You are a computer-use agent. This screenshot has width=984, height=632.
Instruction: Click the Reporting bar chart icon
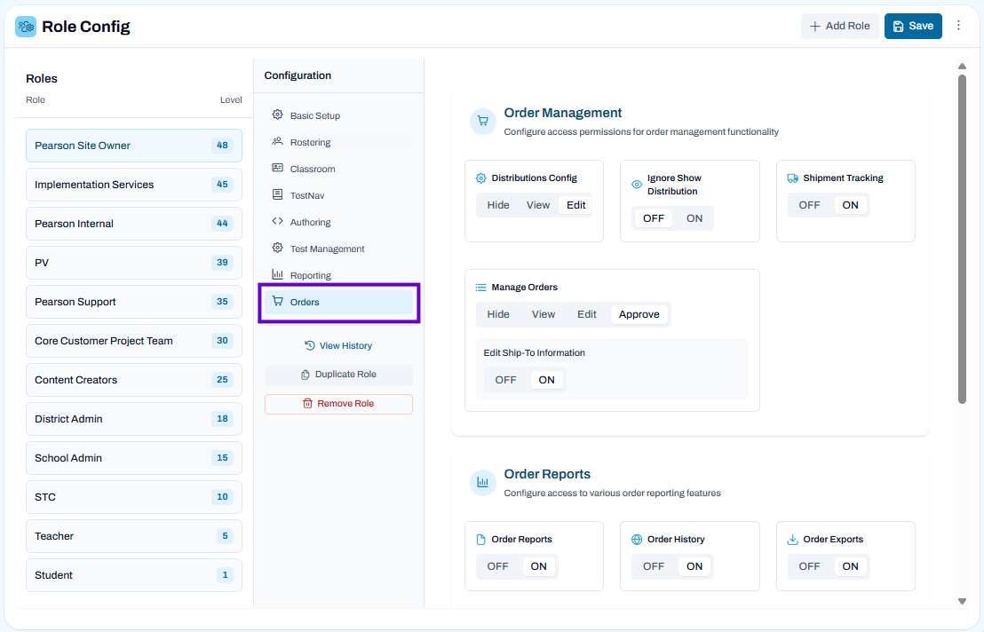277,274
